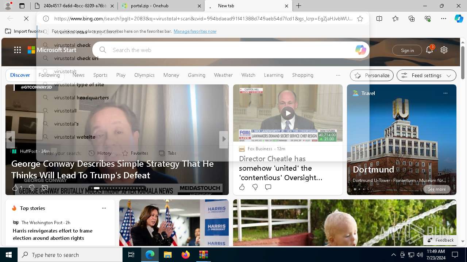Viewport: 467px width, 262px height.
Task: Close the New tab tab
Action: pos(286,6)
